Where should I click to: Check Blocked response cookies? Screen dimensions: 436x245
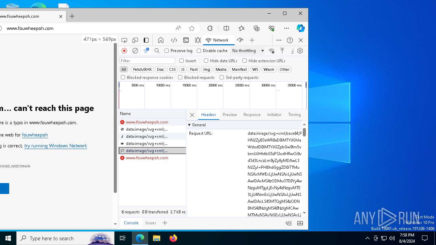click(x=123, y=77)
